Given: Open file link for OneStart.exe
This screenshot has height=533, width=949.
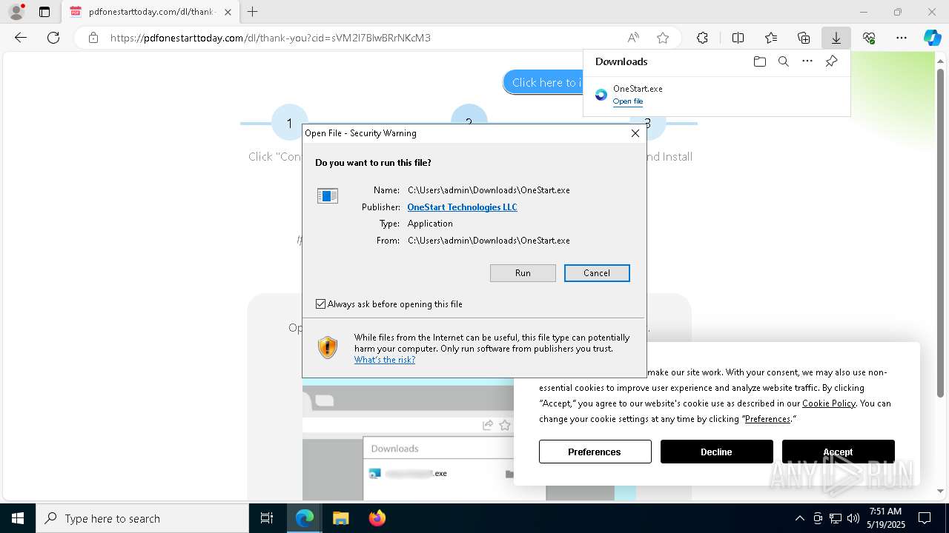Looking at the screenshot, I should click(x=628, y=101).
